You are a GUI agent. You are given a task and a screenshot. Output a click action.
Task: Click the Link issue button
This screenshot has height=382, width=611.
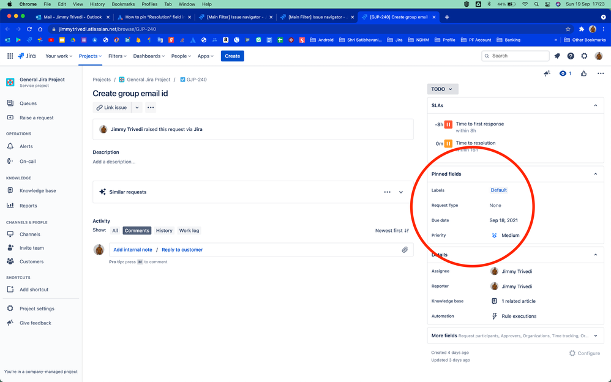coord(112,108)
